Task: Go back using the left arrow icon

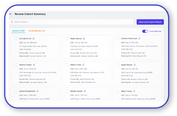Action: [11, 14]
